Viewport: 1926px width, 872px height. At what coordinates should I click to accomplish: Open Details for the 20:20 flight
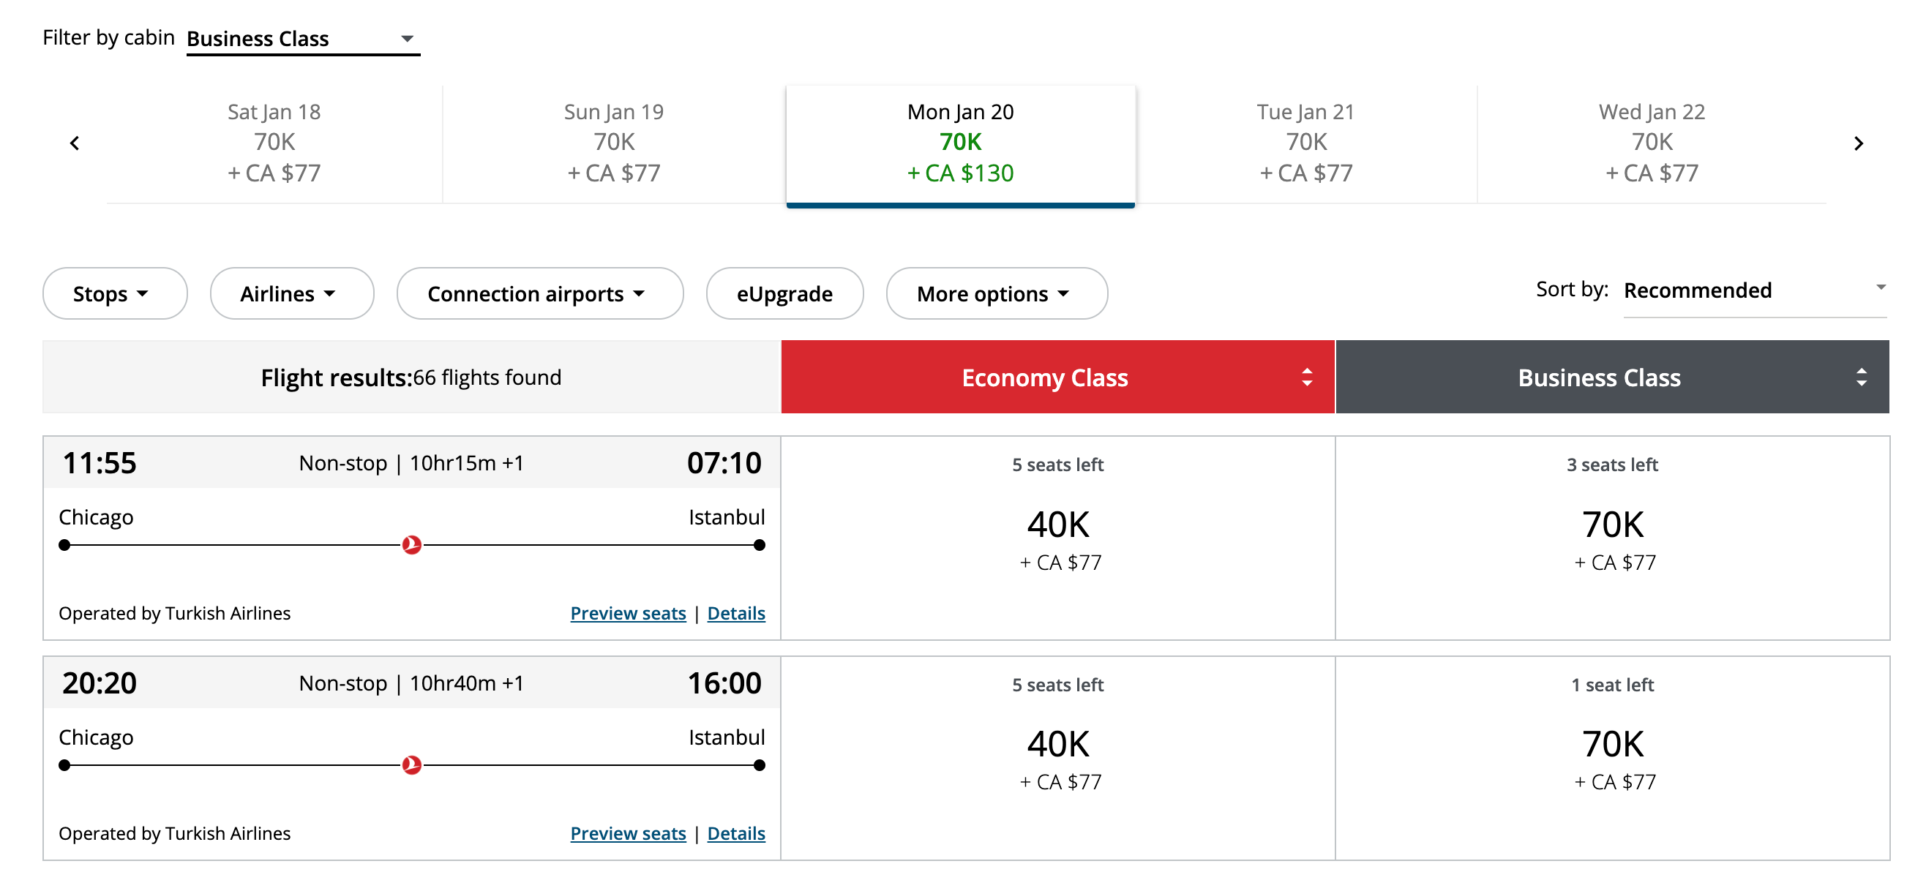tap(735, 833)
